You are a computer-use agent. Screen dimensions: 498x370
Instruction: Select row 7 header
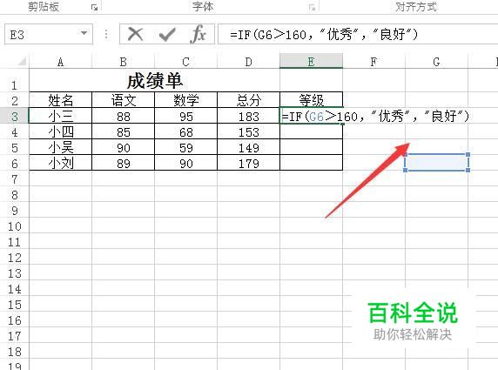point(14,178)
